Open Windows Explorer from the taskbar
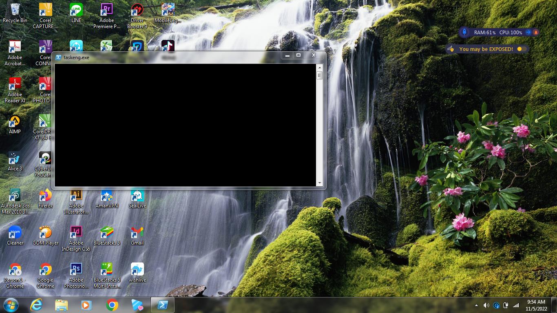 point(62,305)
